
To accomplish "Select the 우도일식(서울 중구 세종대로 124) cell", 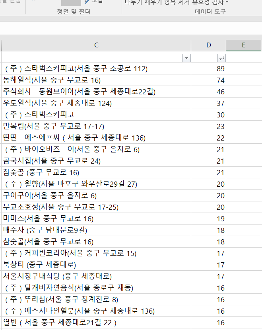I will pyautogui.click(x=96, y=103).
